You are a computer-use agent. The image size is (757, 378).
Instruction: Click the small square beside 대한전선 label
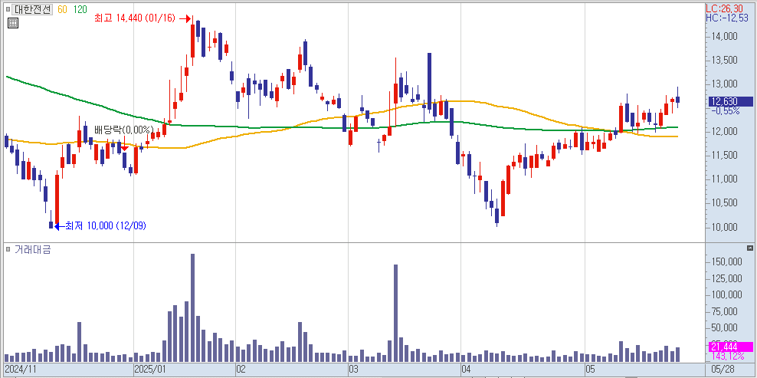click(x=8, y=9)
